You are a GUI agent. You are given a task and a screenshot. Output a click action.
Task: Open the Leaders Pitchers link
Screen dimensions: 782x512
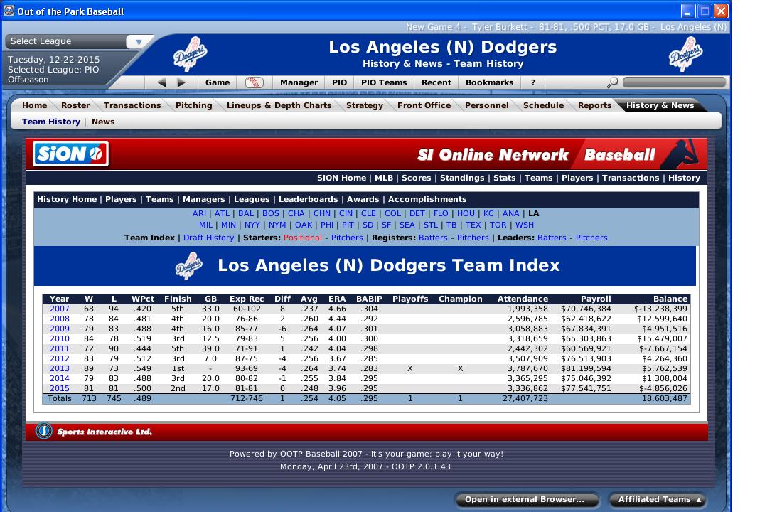point(591,238)
